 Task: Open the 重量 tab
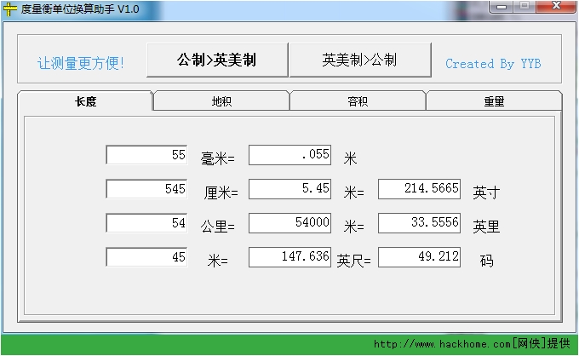494,101
